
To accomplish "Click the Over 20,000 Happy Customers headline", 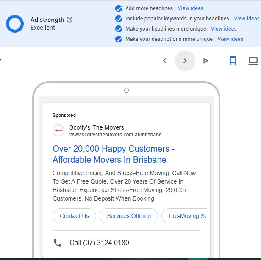I will (114, 154).
